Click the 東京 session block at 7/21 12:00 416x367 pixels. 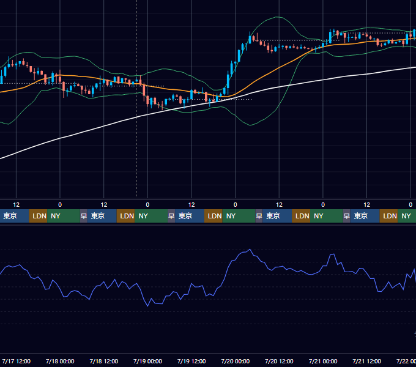pyautogui.click(x=365, y=216)
